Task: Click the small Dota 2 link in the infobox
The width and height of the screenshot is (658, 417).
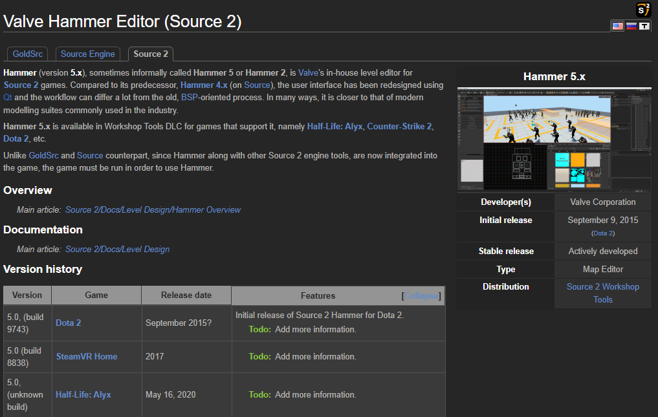Action: click(x=603, y=233)
